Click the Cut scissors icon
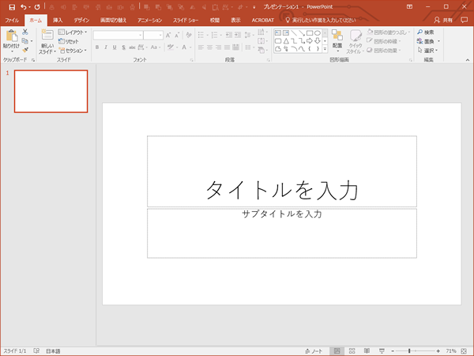The image size is (474, 356). coord(25,31)
